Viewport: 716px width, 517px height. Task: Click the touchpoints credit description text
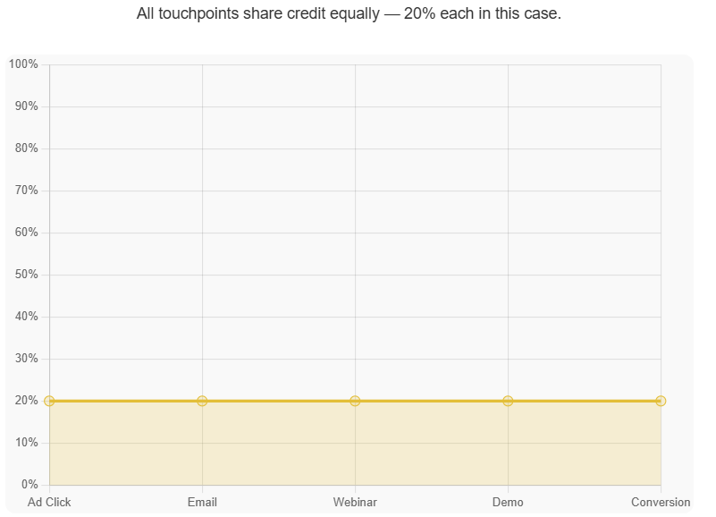click(x=349, y=14)
